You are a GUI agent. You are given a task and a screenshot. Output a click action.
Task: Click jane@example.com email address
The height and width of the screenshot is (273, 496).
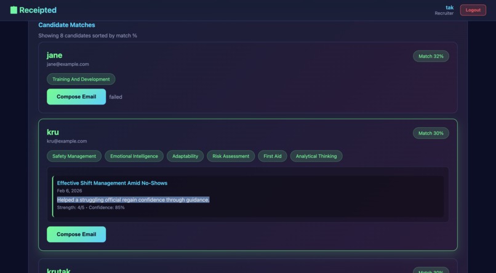[x=68, y=64]
